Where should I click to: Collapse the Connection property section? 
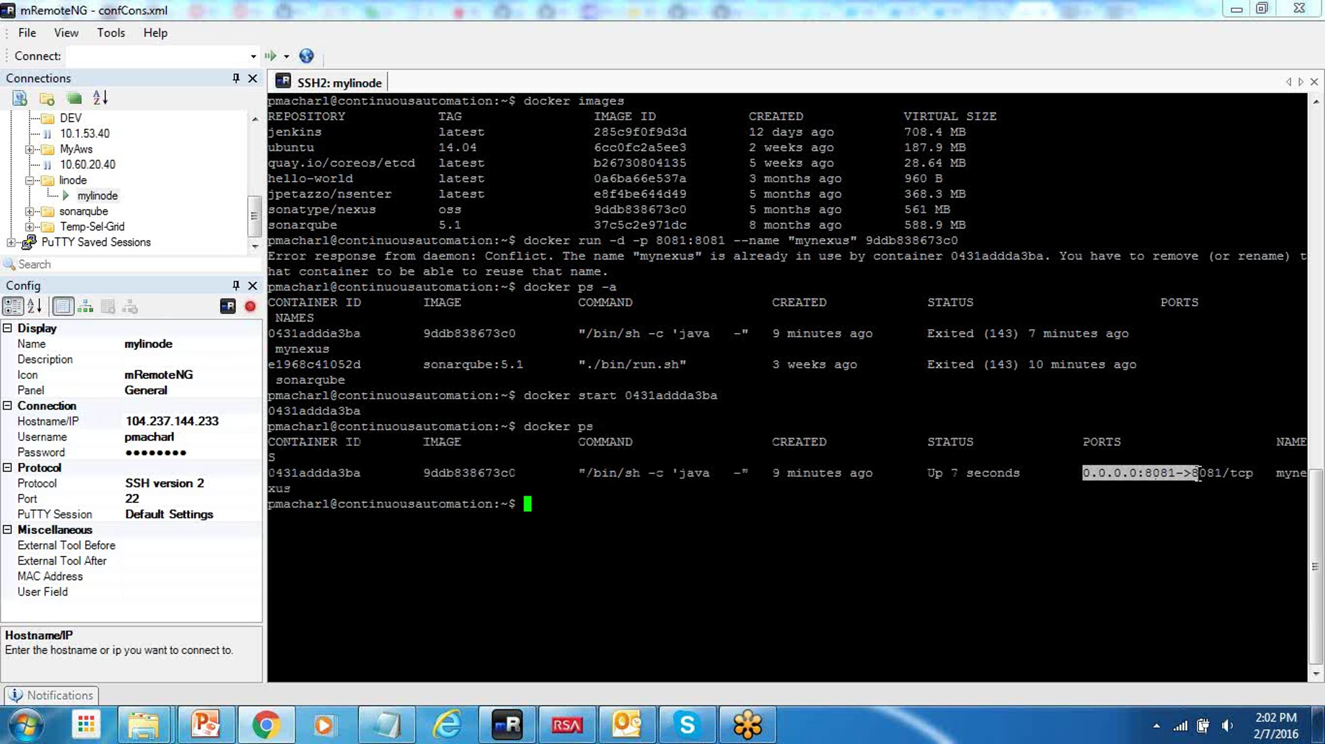[8, 405]
